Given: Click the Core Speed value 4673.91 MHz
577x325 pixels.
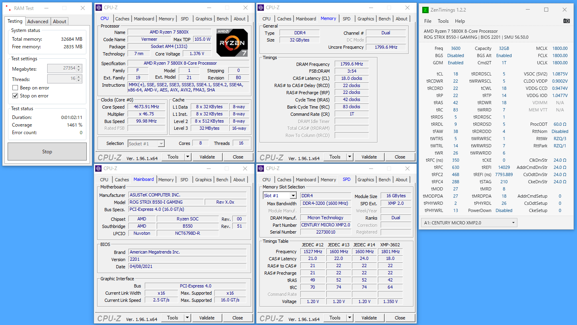Looking at the screenshot, I should click(x=147, y=107).
